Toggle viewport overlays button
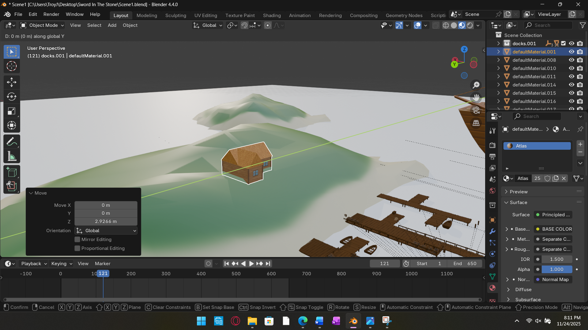Viewport: 588px width, 330px height. point(417,25)
